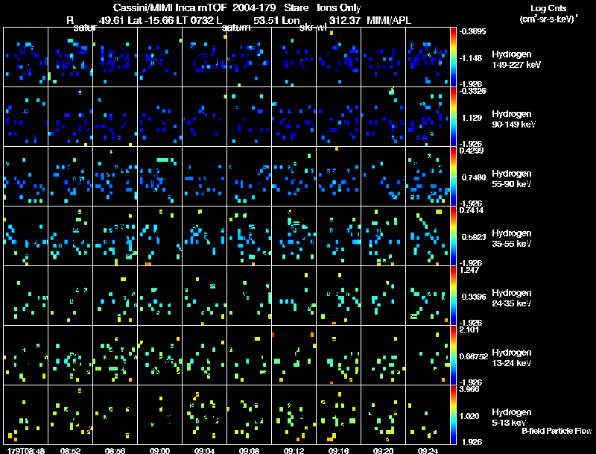This screenshot has height=454, width=596.
Task: Select the scale value 0.5923
Action: click(474, 237)
